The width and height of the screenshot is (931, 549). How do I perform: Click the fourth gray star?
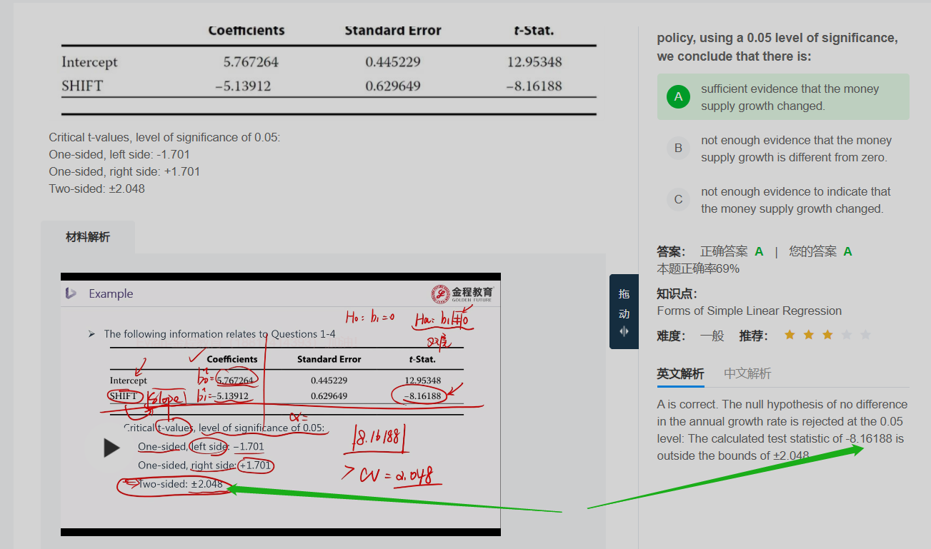coord(847,335)
